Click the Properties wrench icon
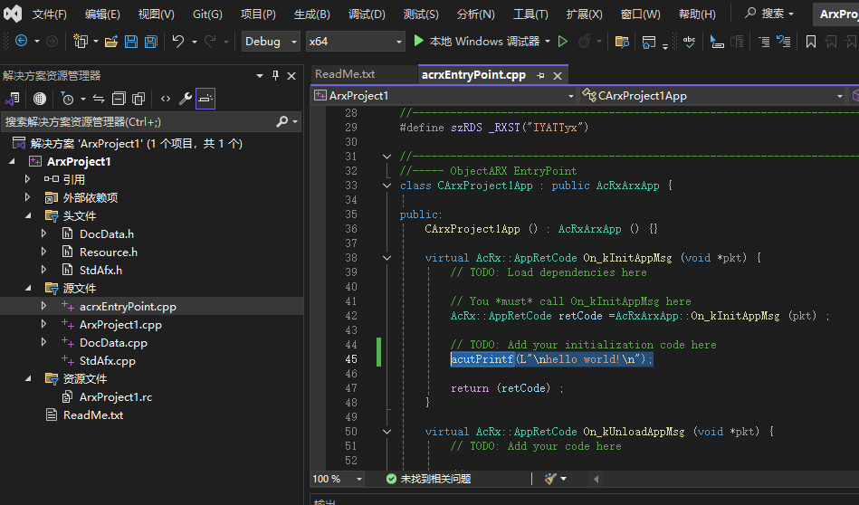This screenshot has width=859, height=505. [186, 99]
